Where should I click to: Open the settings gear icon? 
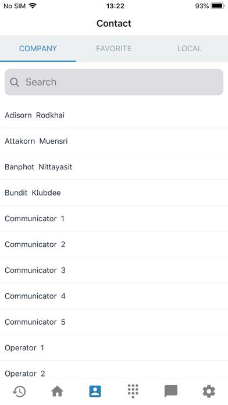[209, 391]
